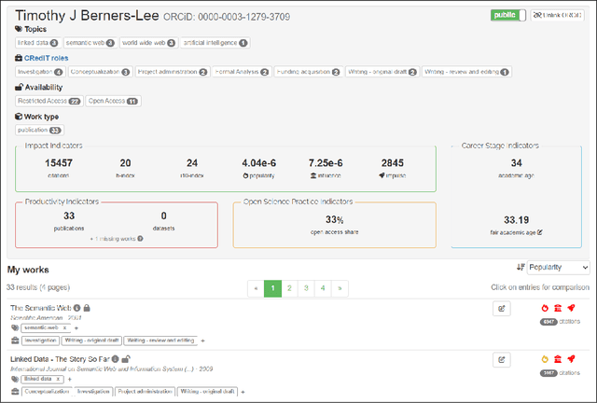Select the Funding acquisition role filter
Viewport: 597px width, 403px height.
coord(309,72)
